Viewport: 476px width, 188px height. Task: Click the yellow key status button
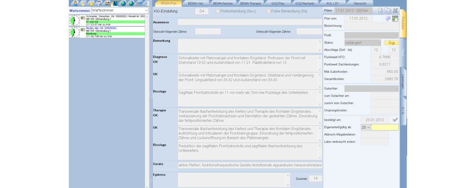pos(391,43)
